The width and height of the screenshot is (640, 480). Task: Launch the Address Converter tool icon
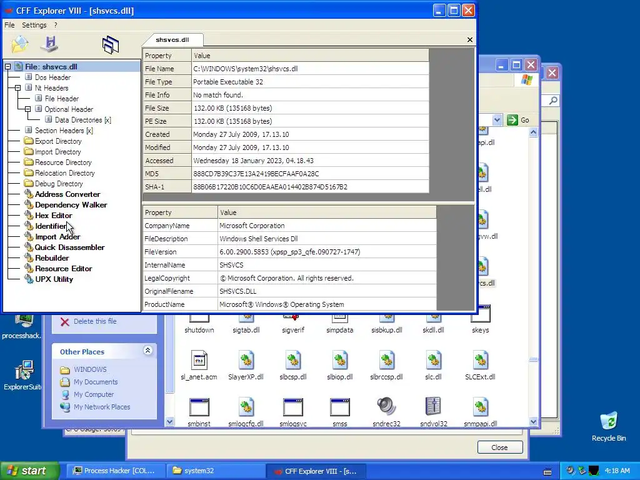click(29, 194)
